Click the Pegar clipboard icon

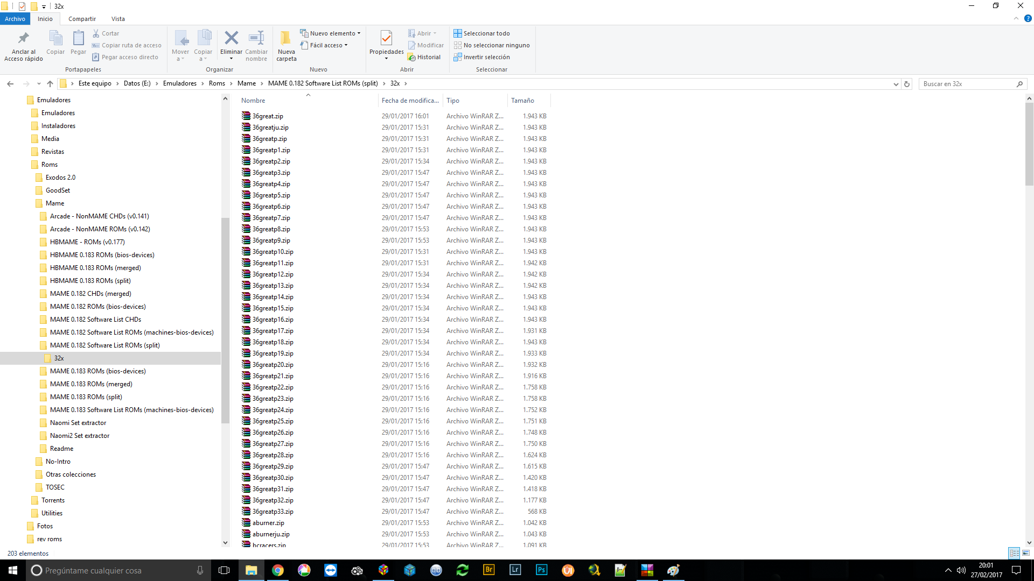click(x=78, y=38)
